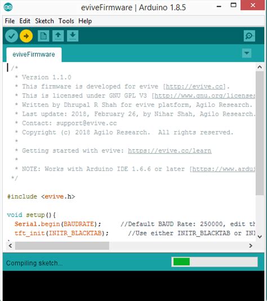Open the tab options dropdown arrow
Screen dimensions: 267x301
tap(247, 53)
